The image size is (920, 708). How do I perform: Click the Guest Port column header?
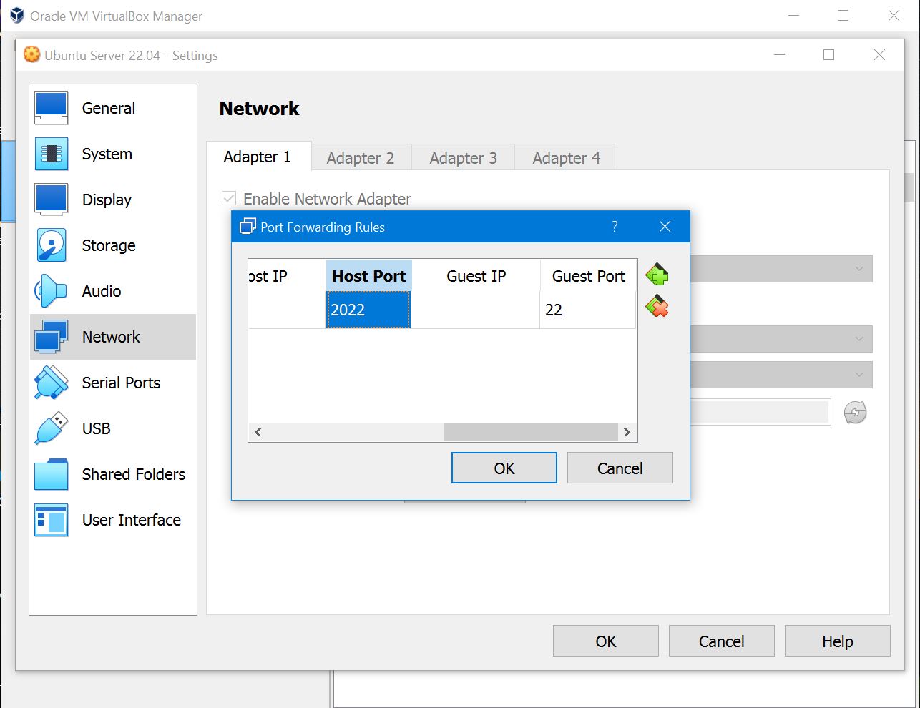[x=588, y=276]
